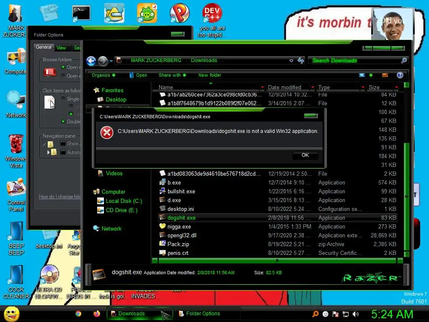The width and height of the screenshot is (429, 322).
Task: Select dogshit.exe file row
Action: click(277, 218)
